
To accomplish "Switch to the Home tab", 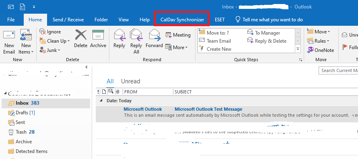I will 35,20.
